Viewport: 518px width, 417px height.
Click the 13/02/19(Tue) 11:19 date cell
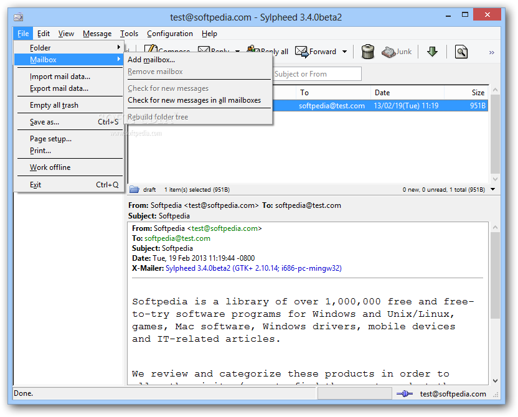pyautogui.click(x=406, y=106)
